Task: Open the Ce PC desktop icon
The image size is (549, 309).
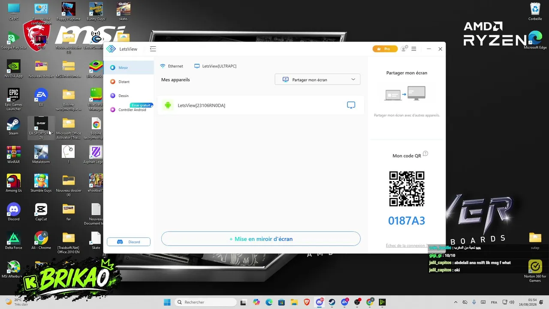Action: [x=14, y=12]
